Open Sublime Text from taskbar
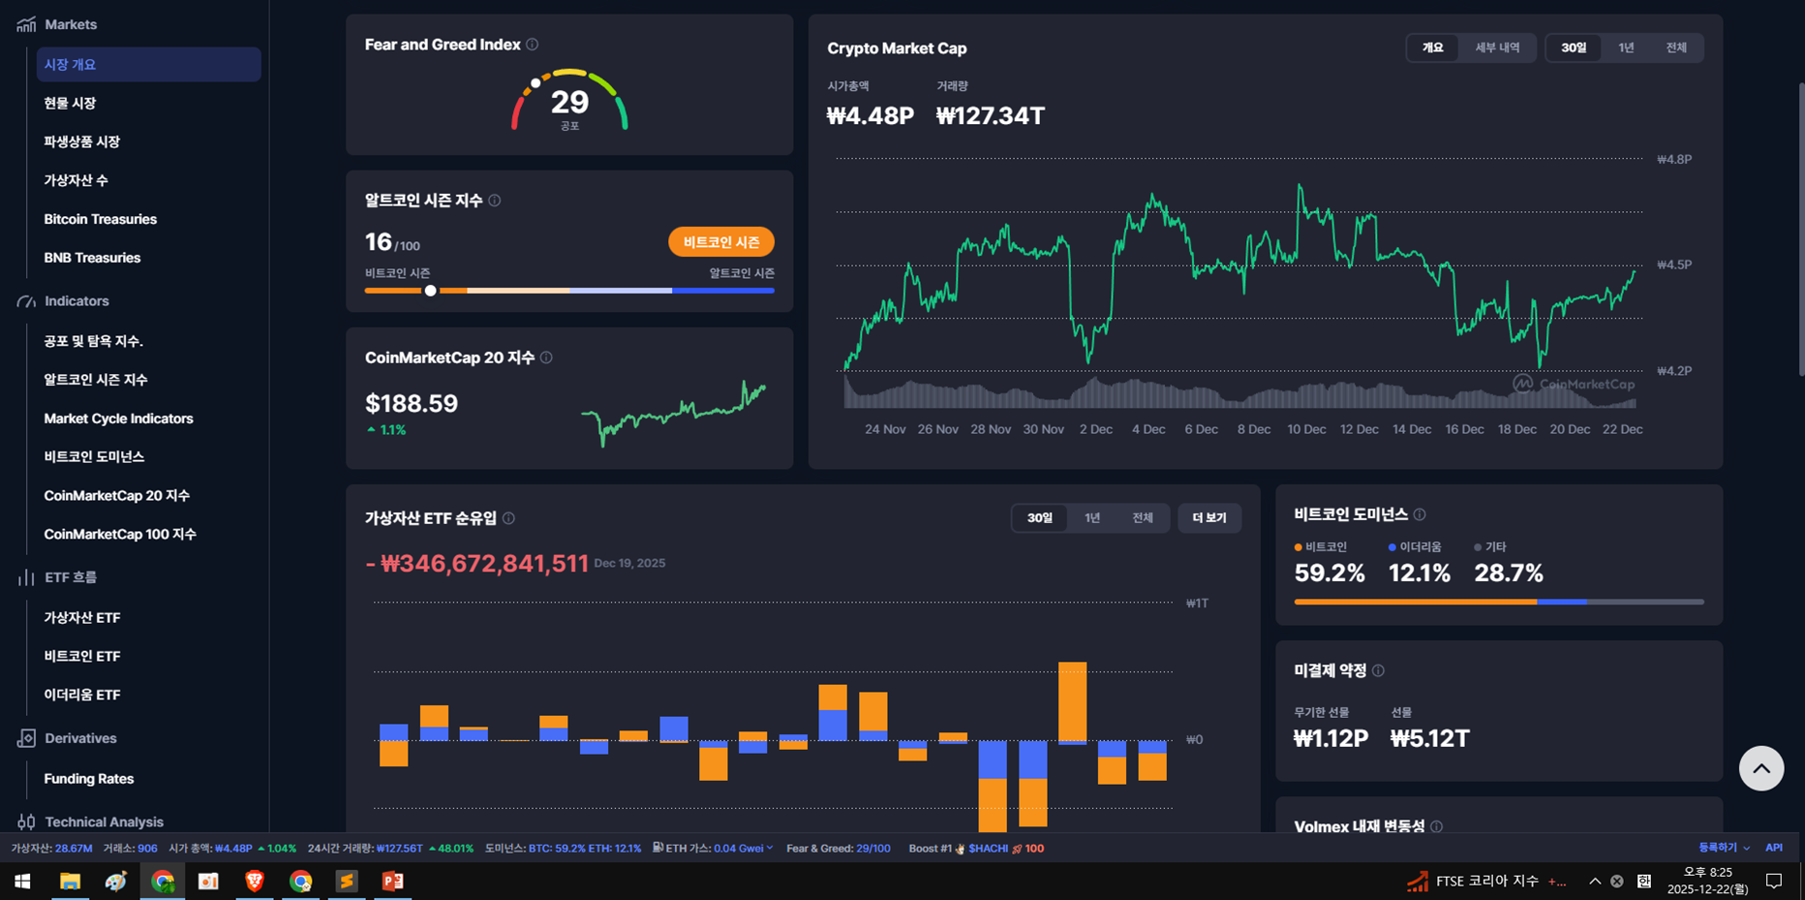1805x900 pixels. point(347,881)
